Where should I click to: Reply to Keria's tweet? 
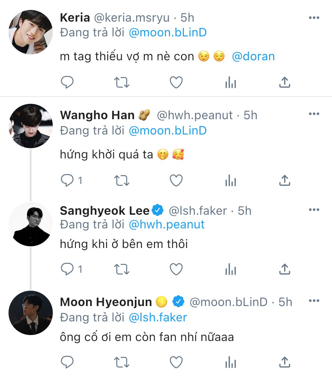point(67,82)
